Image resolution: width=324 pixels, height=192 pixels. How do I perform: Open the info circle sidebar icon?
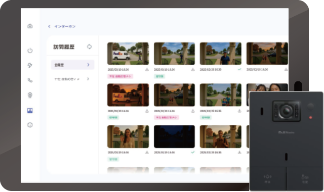[x=30, y=125]
